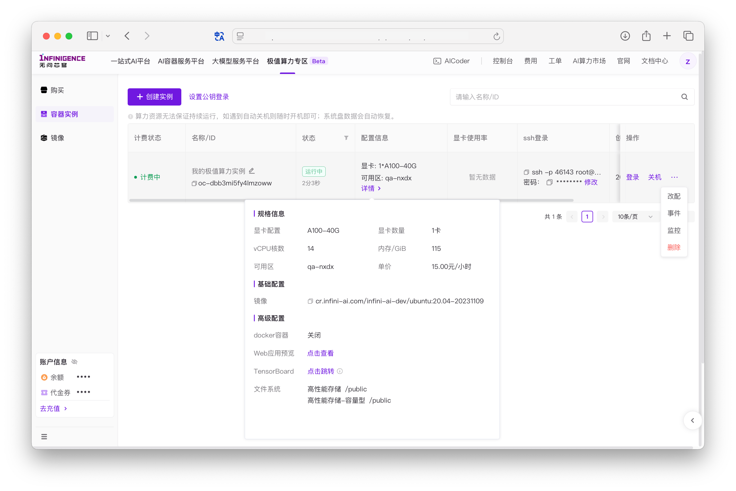Click the next page arrow

click(602, 217)
